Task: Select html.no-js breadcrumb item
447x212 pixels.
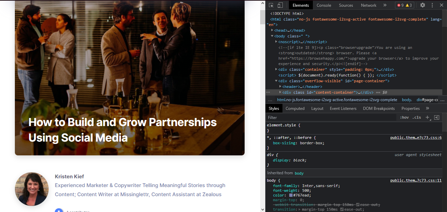Action: coord(337,100)
